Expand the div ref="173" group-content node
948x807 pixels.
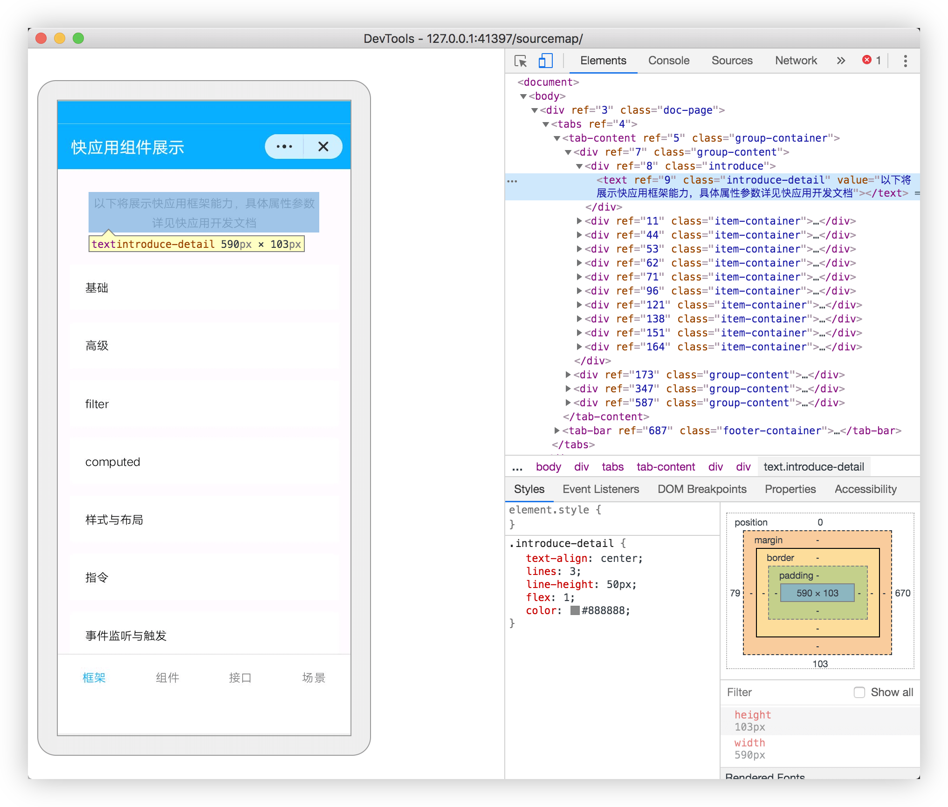(568, 375)
